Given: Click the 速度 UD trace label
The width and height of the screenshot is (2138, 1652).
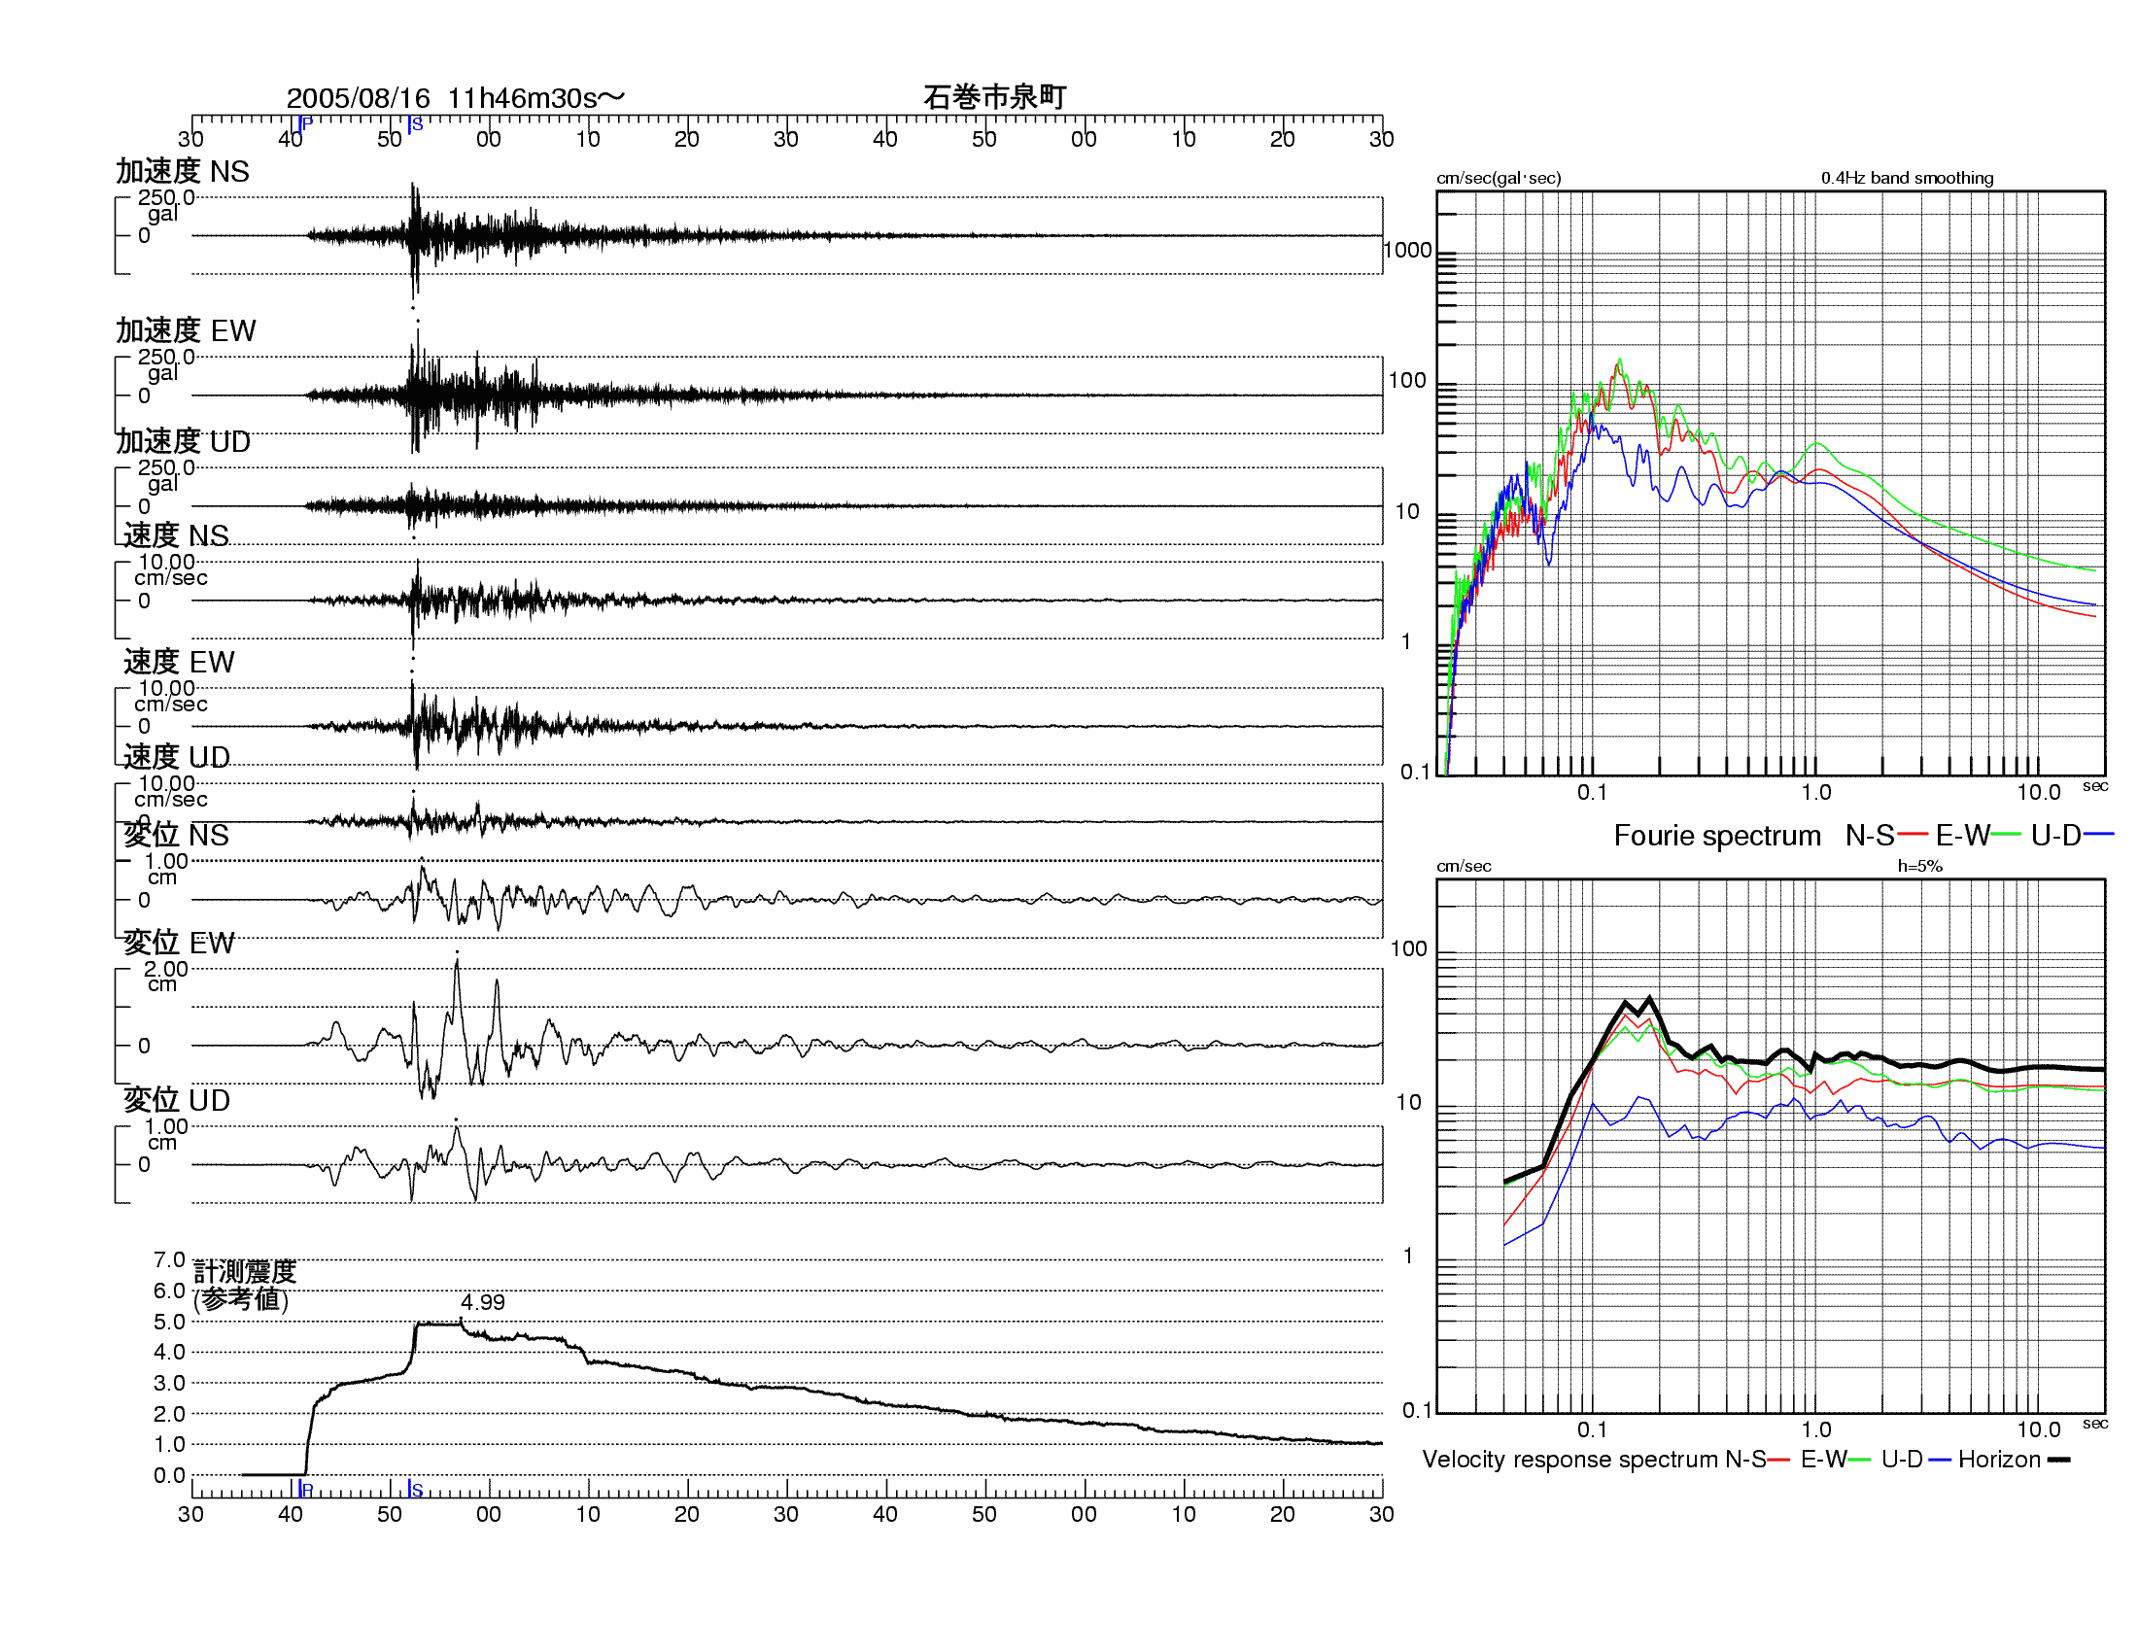Looking at the screenshot, I should click(177, 756).
